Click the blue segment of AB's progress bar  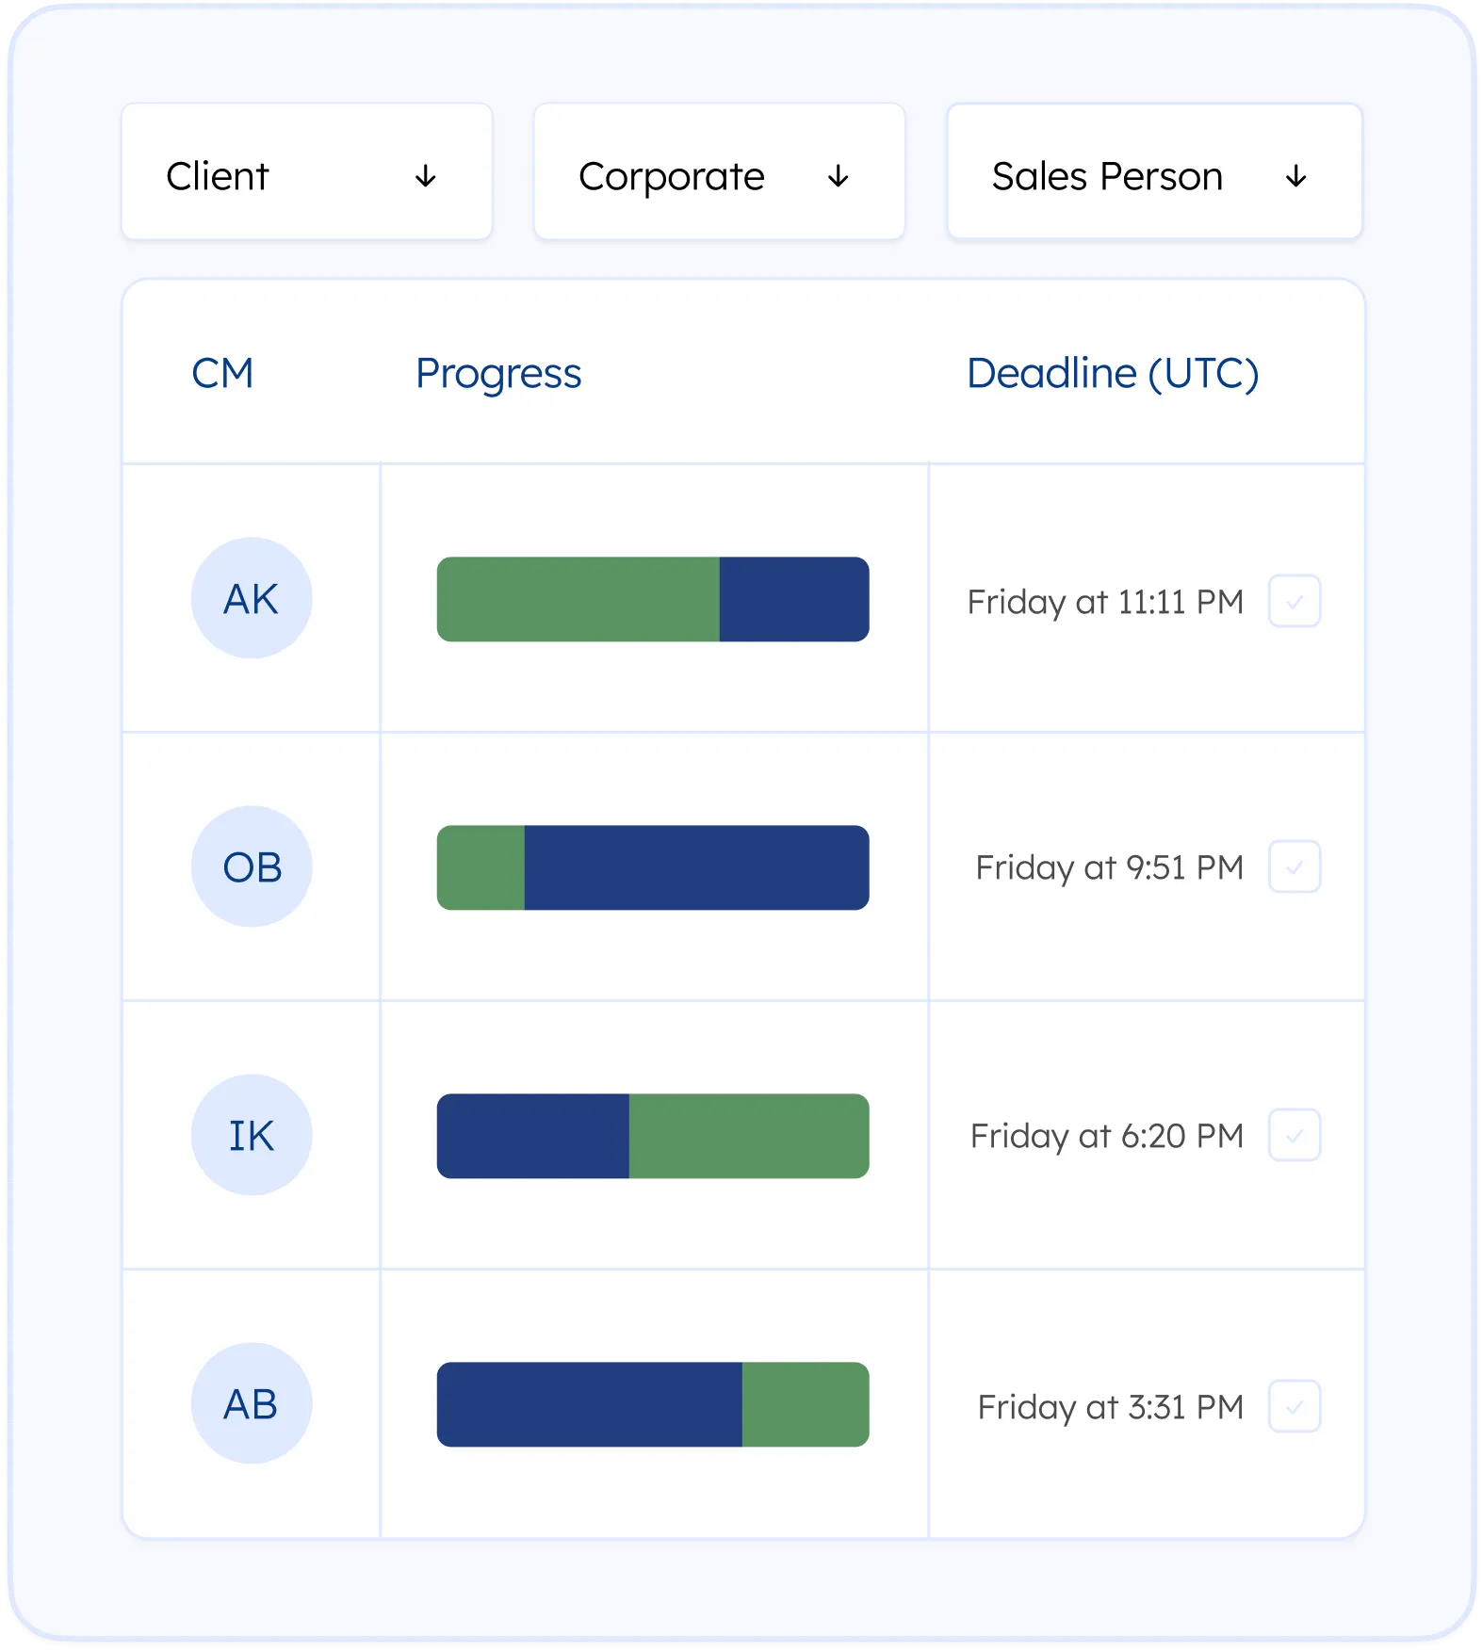[x=589, y=1405]
